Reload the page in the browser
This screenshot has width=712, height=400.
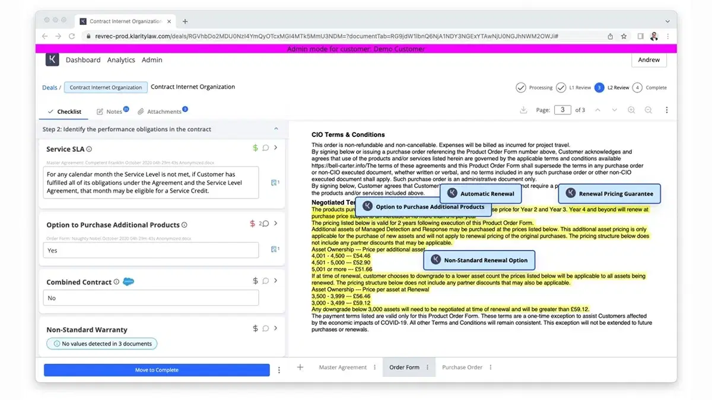72,36
